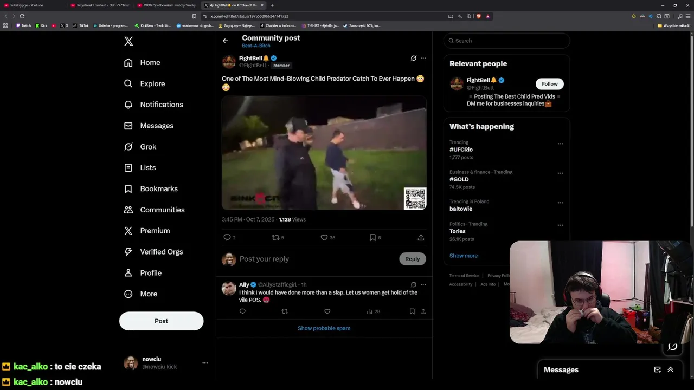Click Show probable spam link
Screen dimensions: 694x390
click(324, 328)
